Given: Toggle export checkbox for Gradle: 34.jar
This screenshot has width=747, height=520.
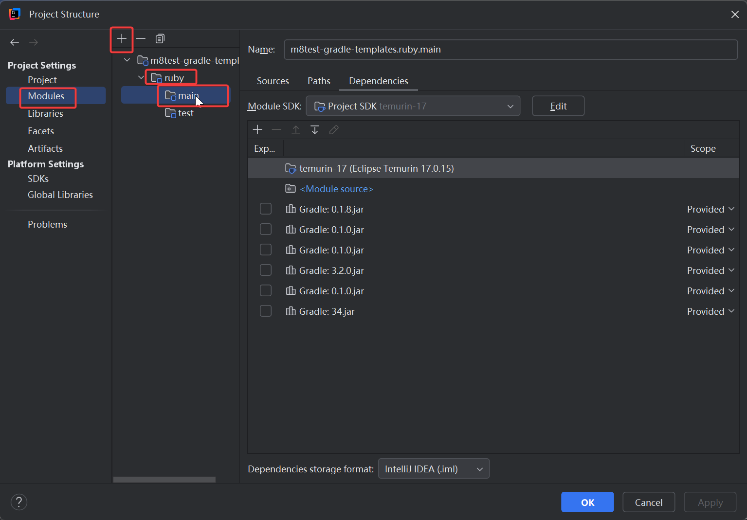Looking at the screenshot, I should [x=266, y=311].
